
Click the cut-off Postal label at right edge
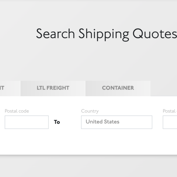170,111
